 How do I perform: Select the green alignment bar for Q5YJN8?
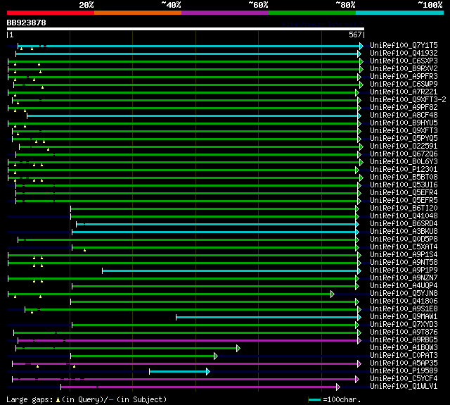pyautogui.click(x=169, y=294)
